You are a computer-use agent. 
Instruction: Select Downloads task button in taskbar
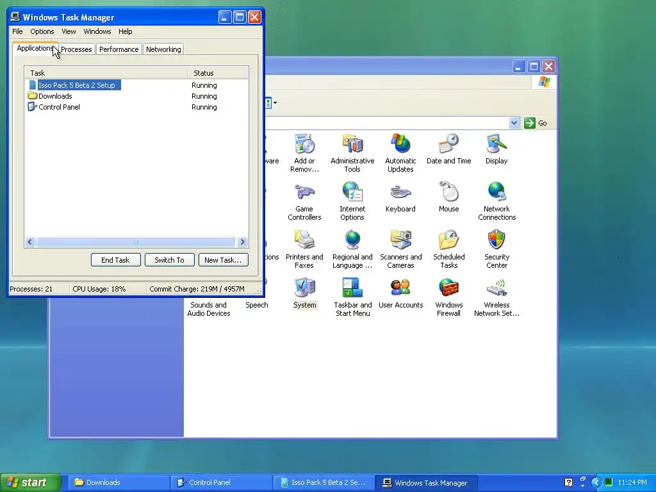pyautogui.click(x=119, y=482)
